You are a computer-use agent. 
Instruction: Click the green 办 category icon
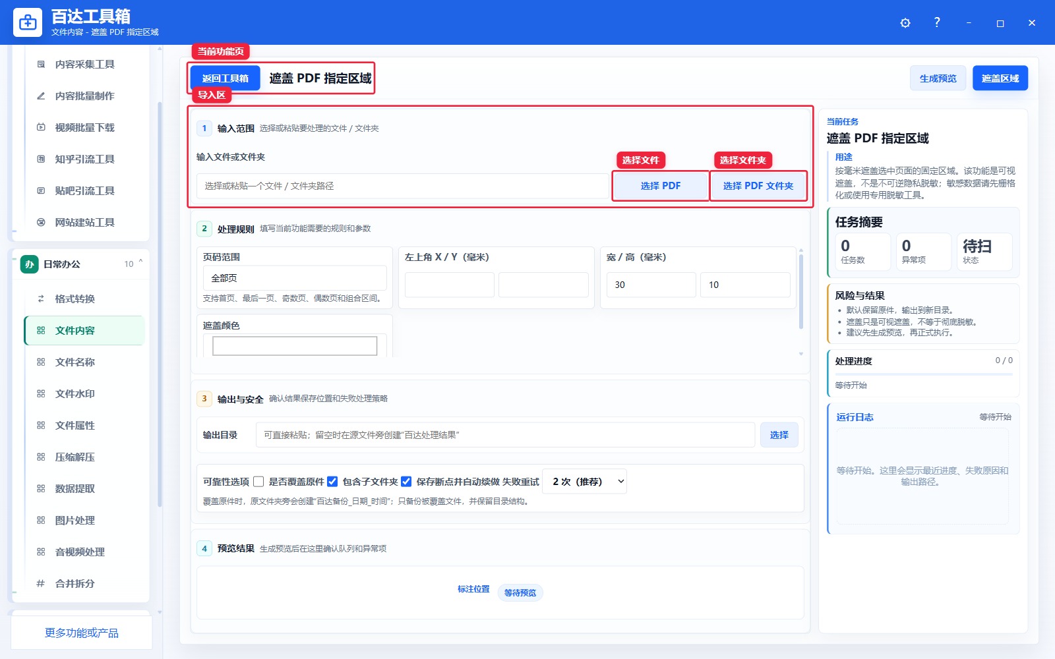pos(29,264)
